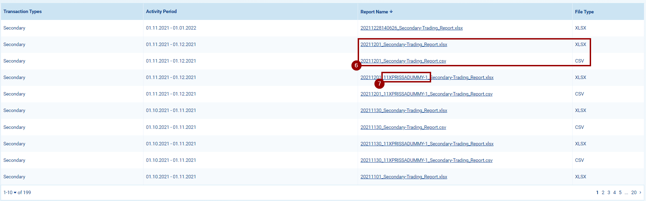Open 20211201_11XPRISSADUMMY-1 csv report
The height and width of the screenshot is (201, 646).
426,94
